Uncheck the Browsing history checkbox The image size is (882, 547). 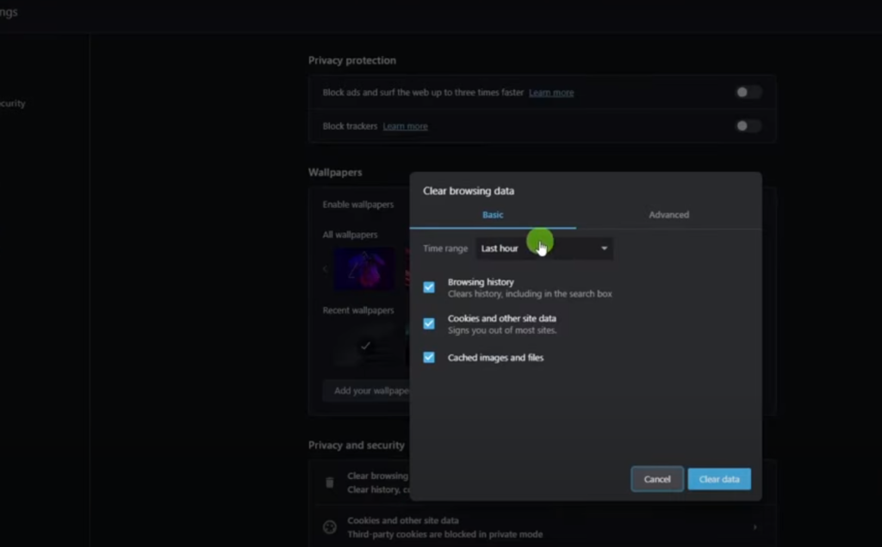point(429,287)
